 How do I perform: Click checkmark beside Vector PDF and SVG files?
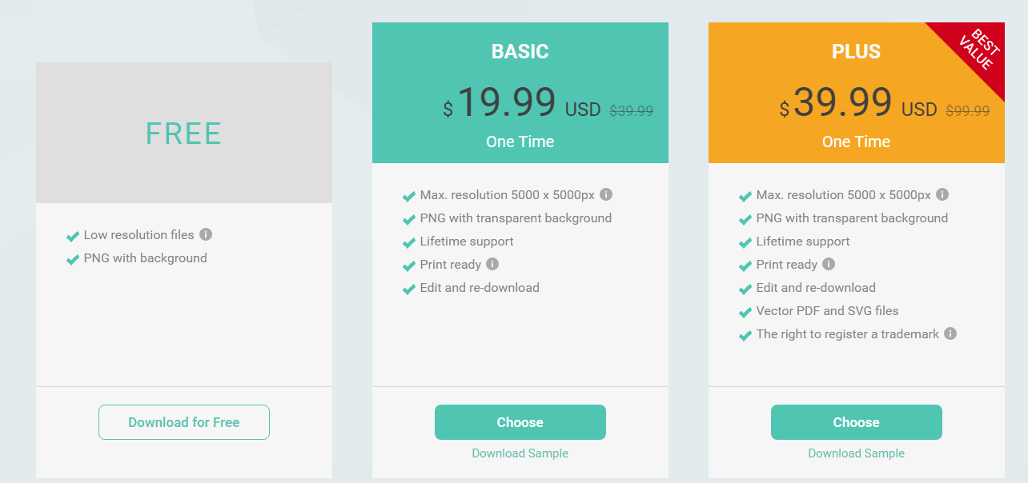pyautogui.click(x=745, y=312)
